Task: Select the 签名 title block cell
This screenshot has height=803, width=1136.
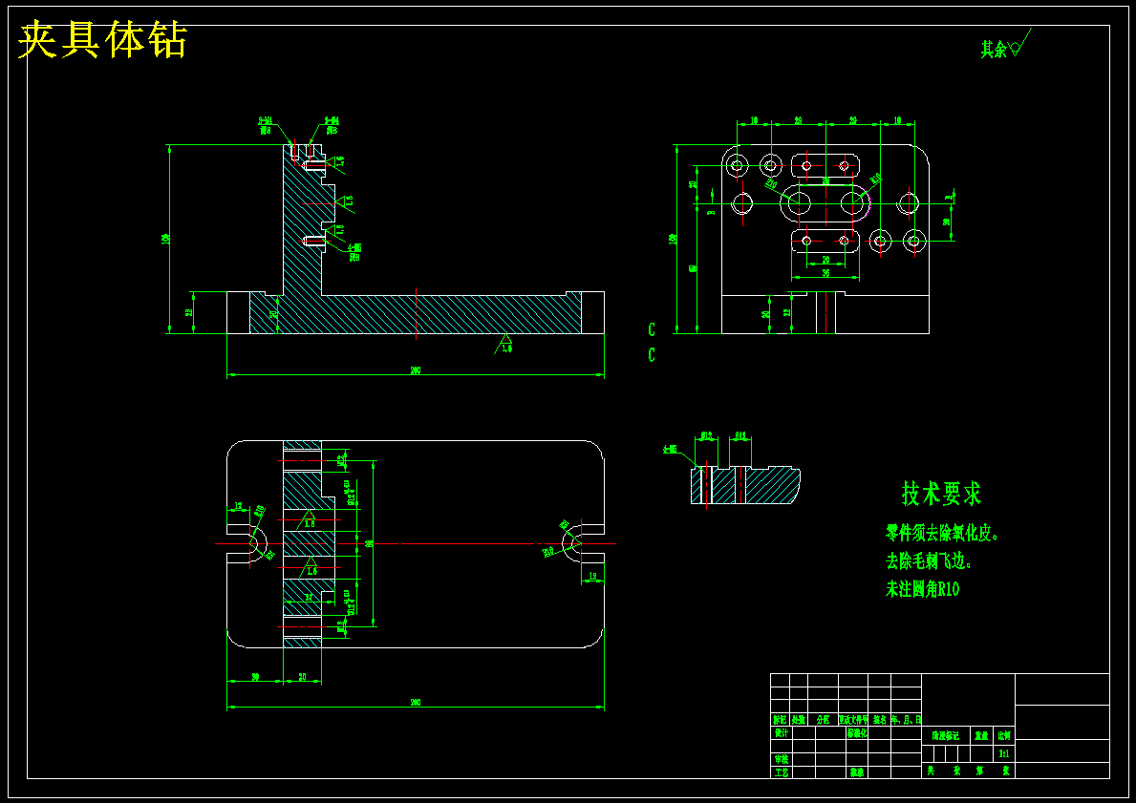Action: coord(880,721)
